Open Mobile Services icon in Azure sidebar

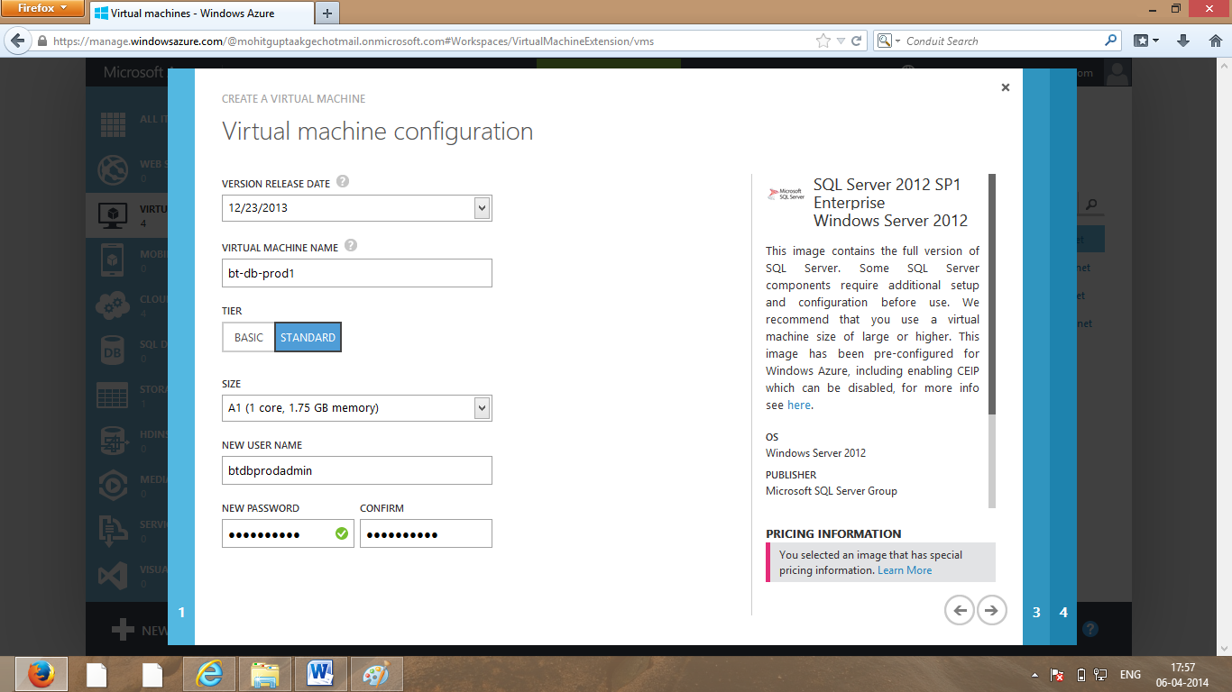point(113,259)
